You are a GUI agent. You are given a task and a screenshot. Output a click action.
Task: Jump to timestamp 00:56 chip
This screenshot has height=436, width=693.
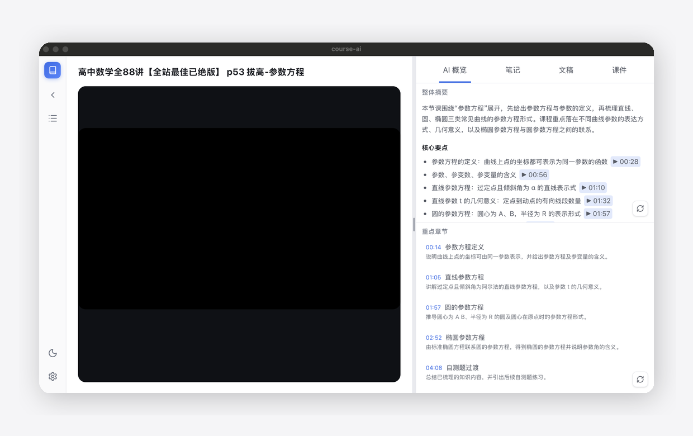(x=534, y=175)
